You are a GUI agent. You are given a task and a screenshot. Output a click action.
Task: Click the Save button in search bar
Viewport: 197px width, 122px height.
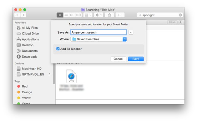[x=172, y=22]
